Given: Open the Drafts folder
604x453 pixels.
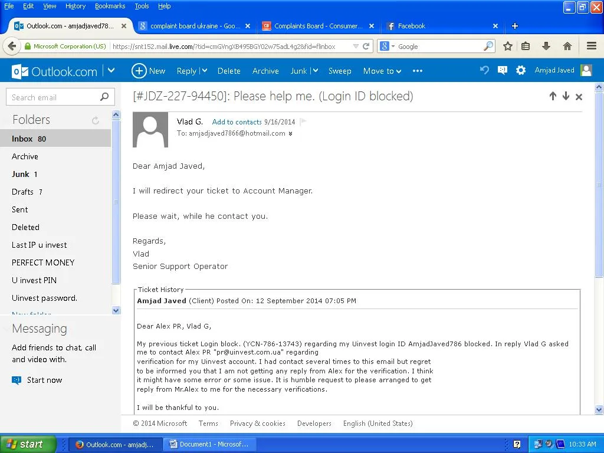Looking at the screenshot, I should (55, 192).
